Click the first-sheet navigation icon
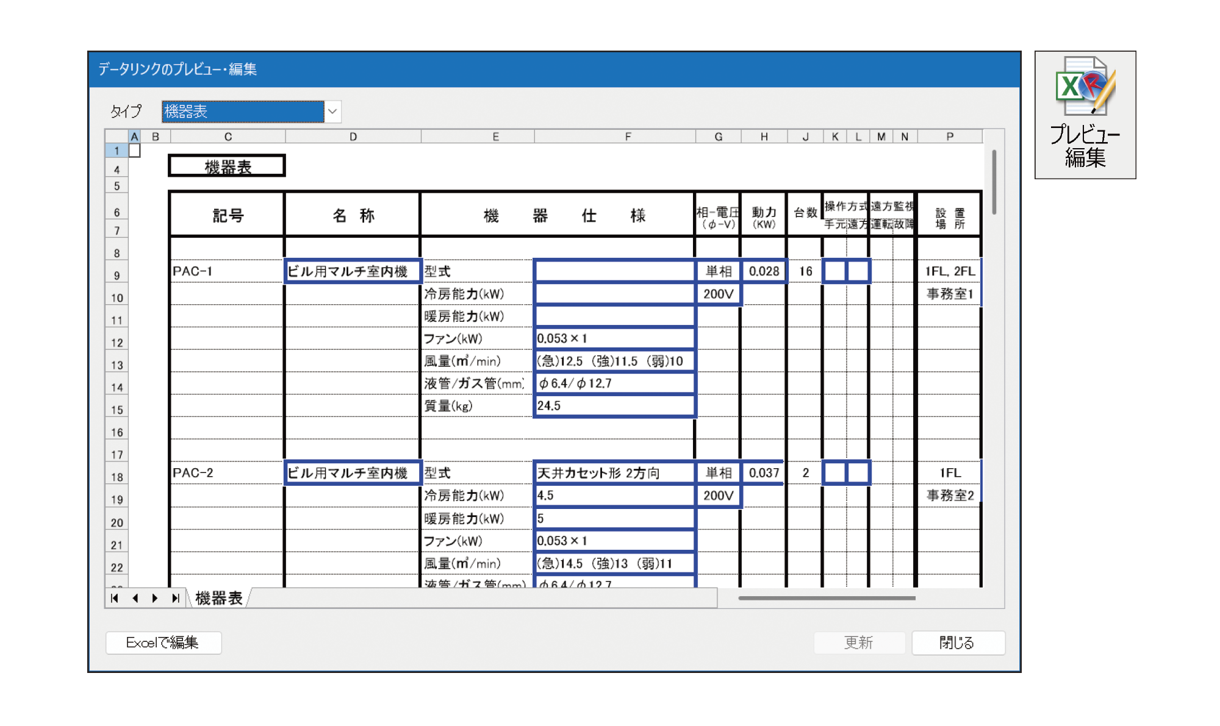 pyautogui.click(x=113, y=599)
